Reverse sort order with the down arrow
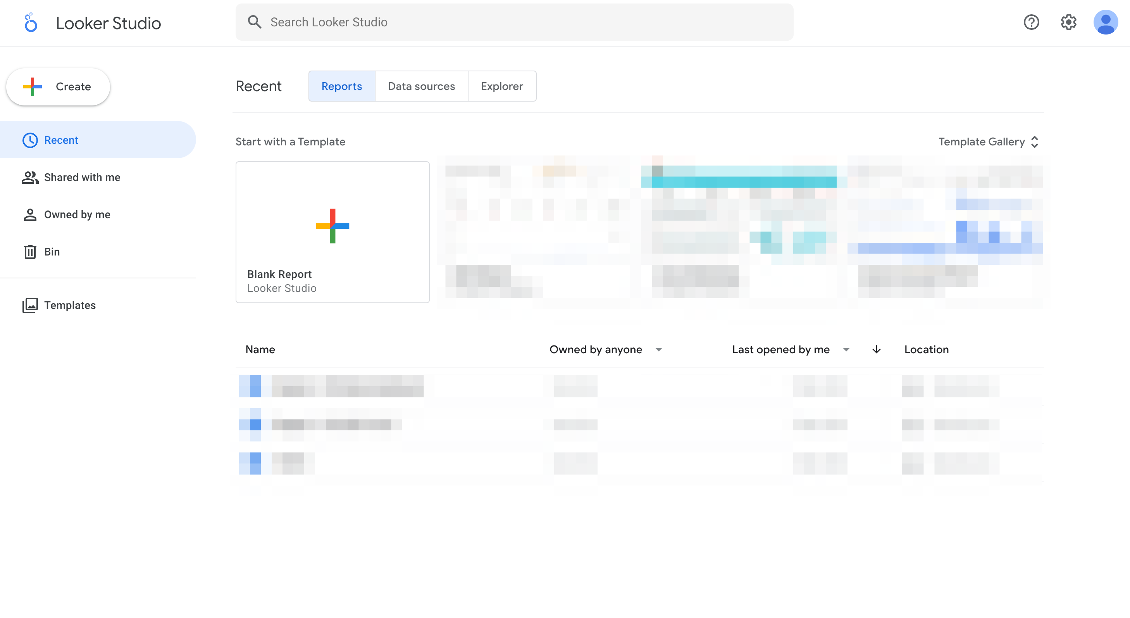 click(876, 349)
